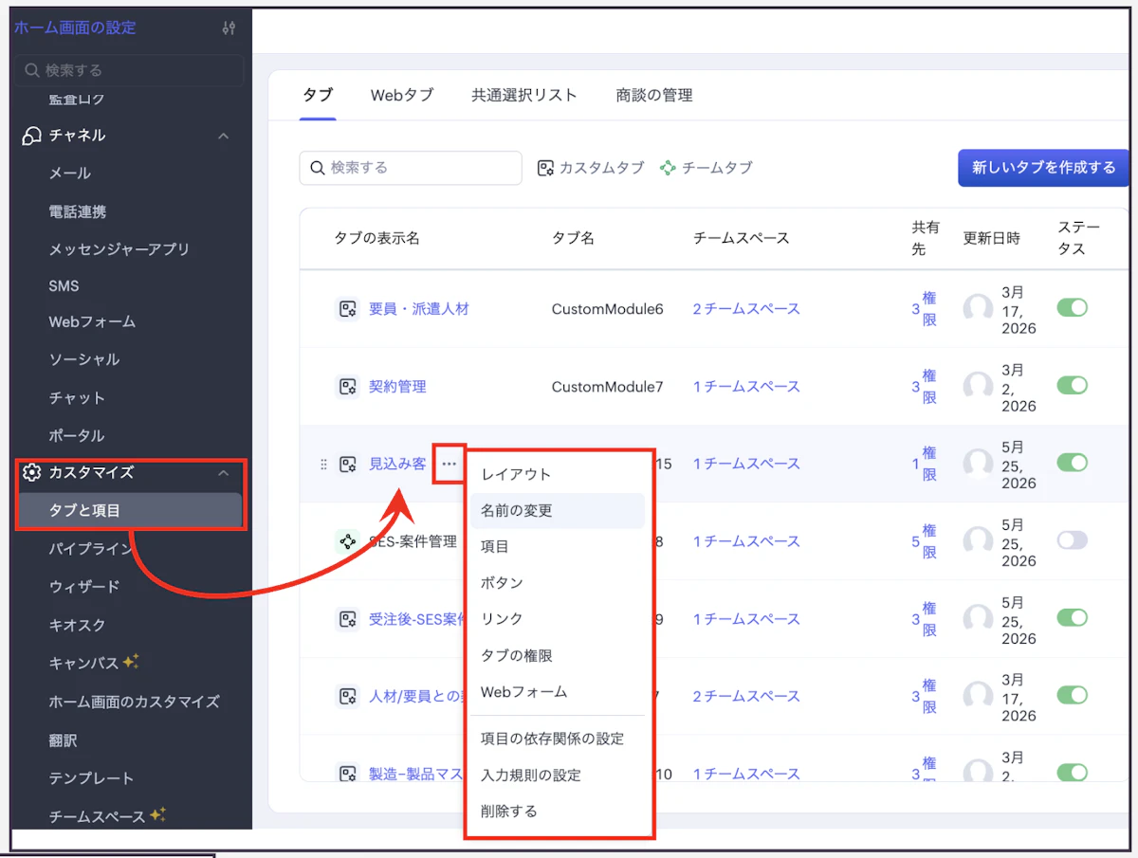The image size is (1138, 858).
Task: Collapse the チャネル section chevron
Action: (x=224, y=136)
